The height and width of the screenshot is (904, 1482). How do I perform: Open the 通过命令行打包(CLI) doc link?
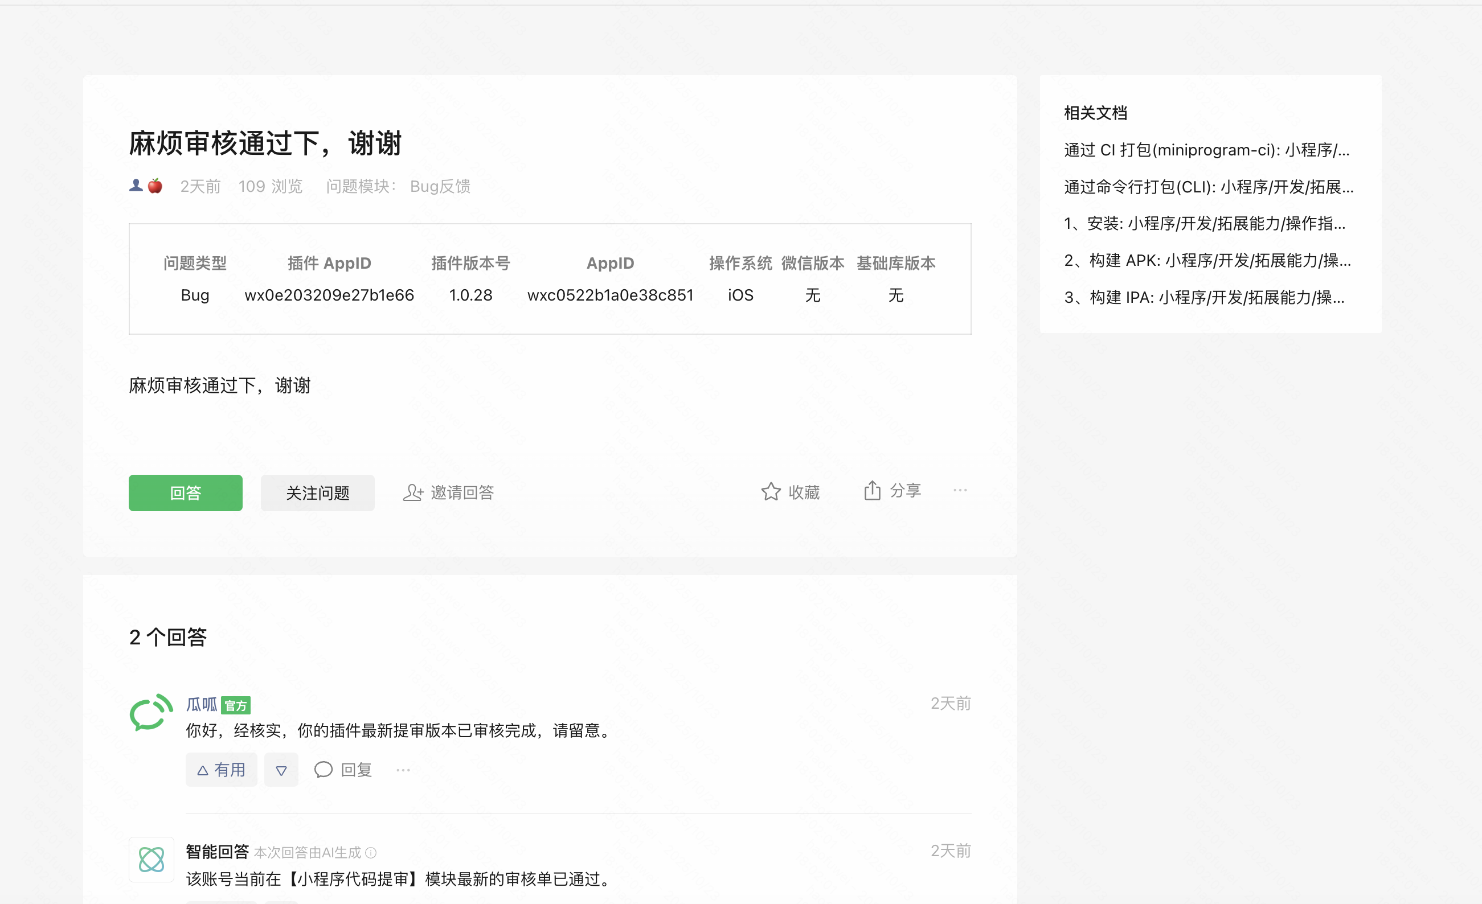[x=1207, y=187]
